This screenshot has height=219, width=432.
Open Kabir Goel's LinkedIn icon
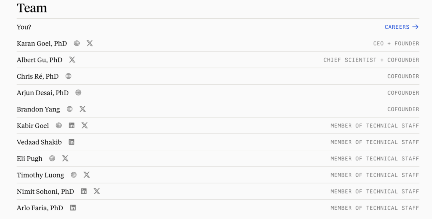pyautogui.click(x=72, y=125)
